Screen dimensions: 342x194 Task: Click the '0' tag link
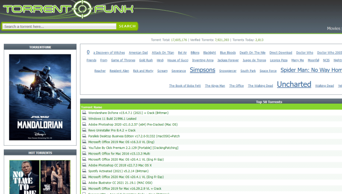(x=88, y=52)
